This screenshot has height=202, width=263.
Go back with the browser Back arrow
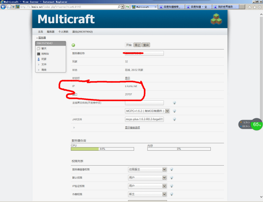click(x=3, y=7)
